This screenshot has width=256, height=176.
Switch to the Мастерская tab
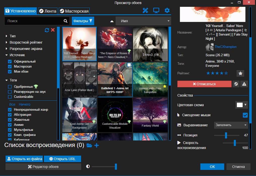(x=74, y=11)
